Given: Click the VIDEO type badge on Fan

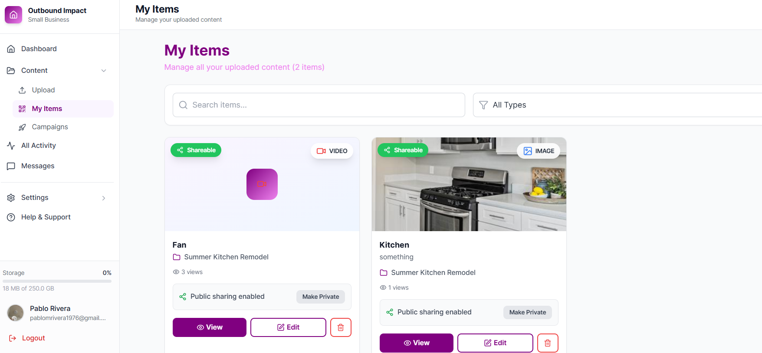Looking at the screenshot, I should point(332,151).
